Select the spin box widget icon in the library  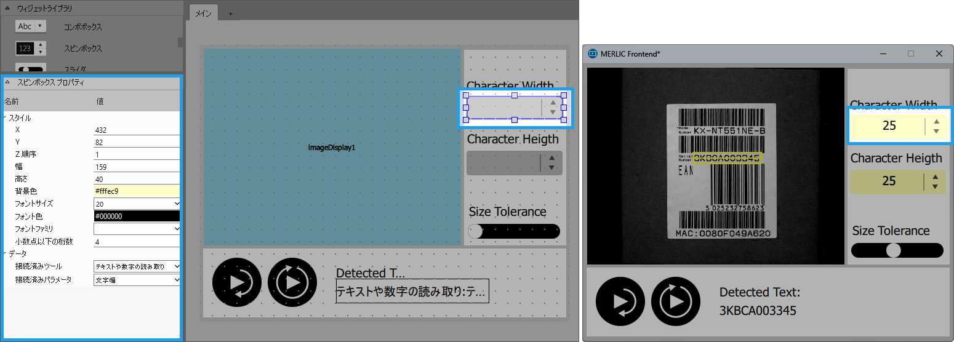click(31, 48)
